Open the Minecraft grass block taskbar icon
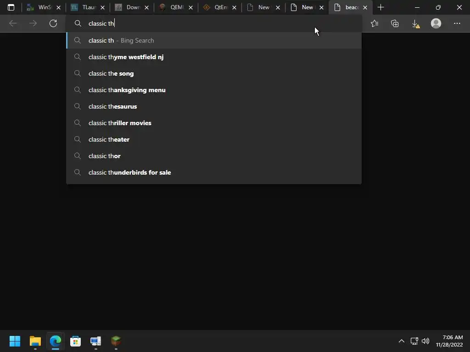Screen dimensions: 470x352 pos(116,341)
